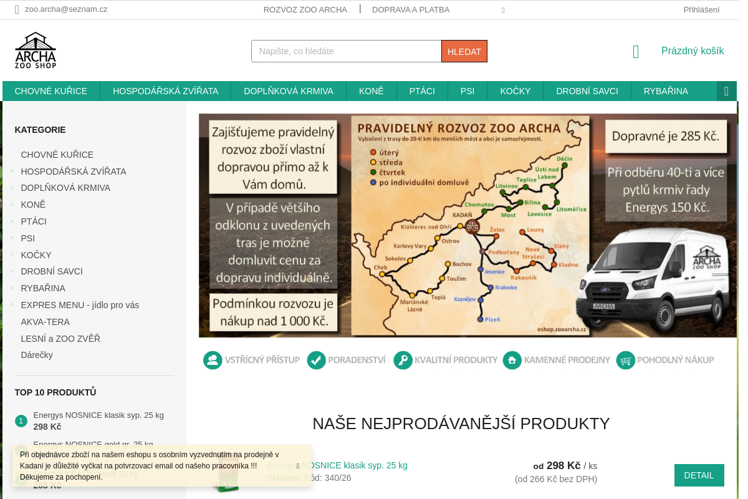Click the Prázdný košík cart link

click(693, 51)
